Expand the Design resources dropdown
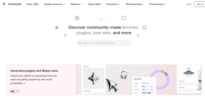This screenshot has height=102, width=205. point(55,4)
